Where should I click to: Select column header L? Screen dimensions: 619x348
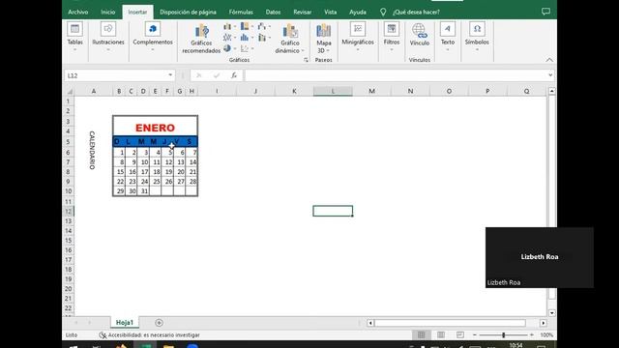tap(333, 91)
